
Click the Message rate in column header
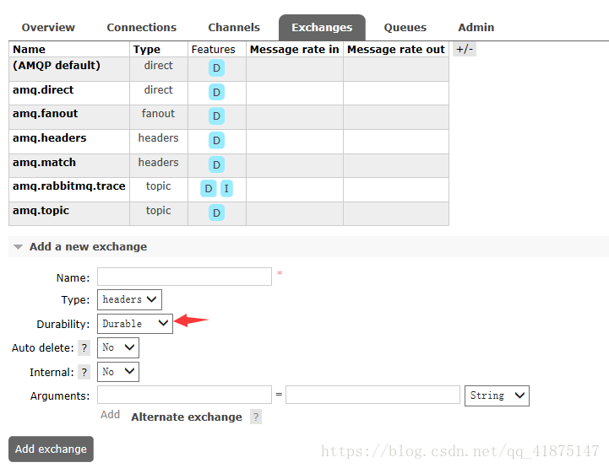tap(295, 50)
